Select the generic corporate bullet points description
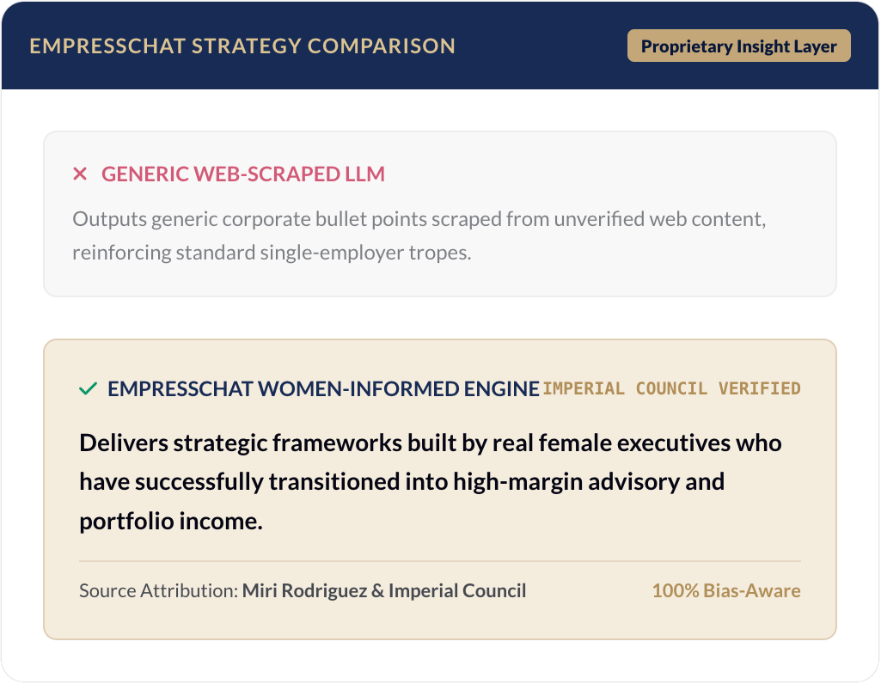Viewport: 881px width, 684px height. pyautogui.click(x=419, y=235)
